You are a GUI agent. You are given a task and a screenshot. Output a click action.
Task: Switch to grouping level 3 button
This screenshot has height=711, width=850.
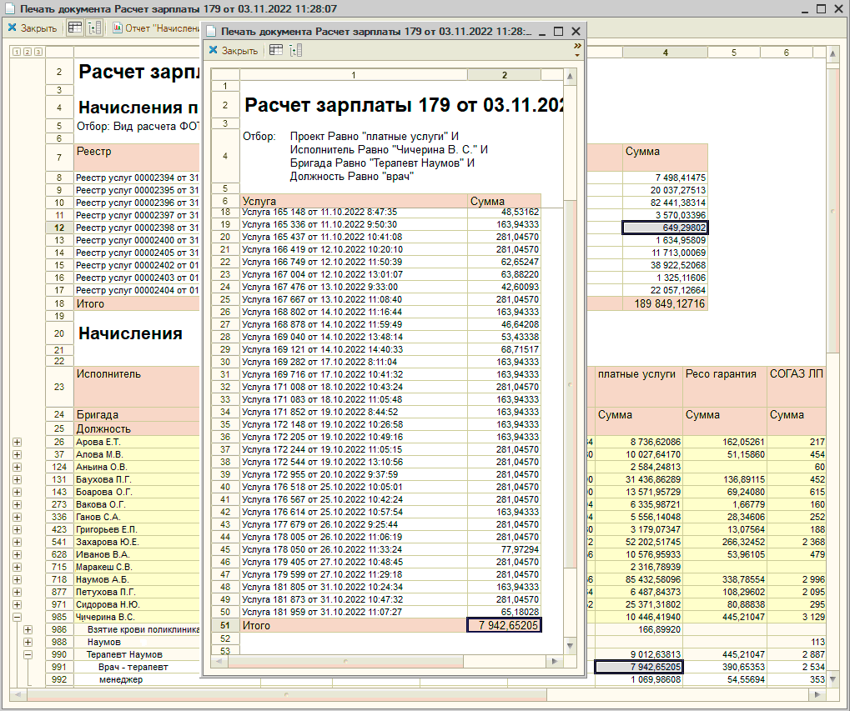[38, 53]
